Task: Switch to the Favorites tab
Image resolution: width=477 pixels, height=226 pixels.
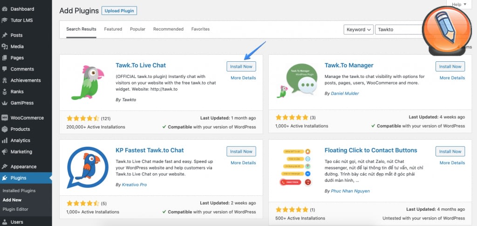Action: pos(200,29)
